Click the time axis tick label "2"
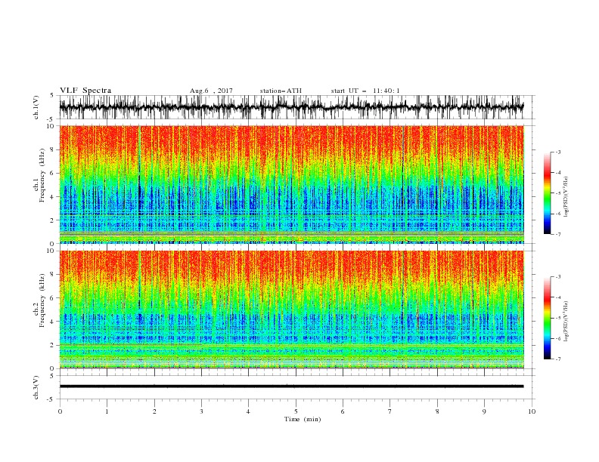The image size is (599, 462). pos(154,411)
